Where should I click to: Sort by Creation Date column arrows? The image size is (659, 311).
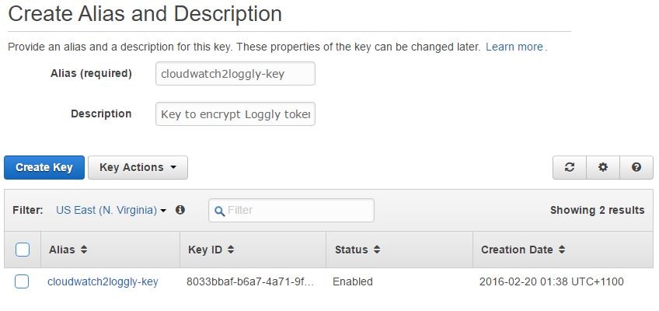[562, 250]
